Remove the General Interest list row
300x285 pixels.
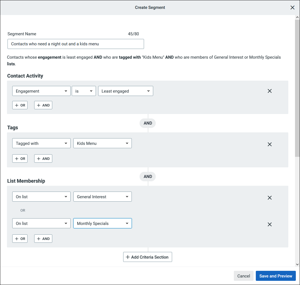pyautogui.click(x=270, y=198)
